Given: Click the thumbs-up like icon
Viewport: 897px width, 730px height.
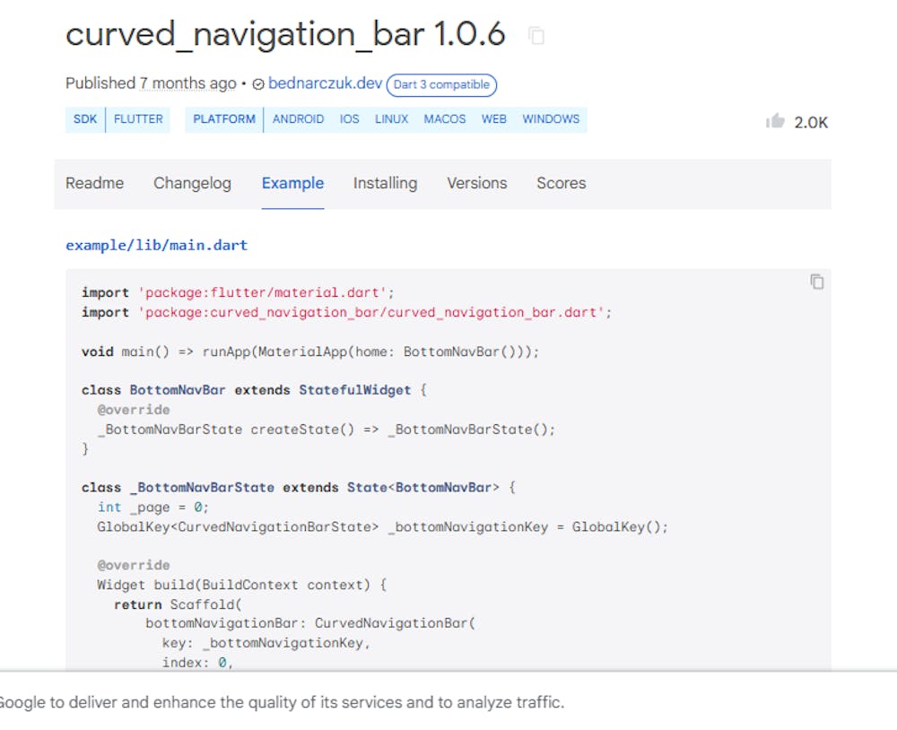Looking at the screenshot, I should click(775, 121).
